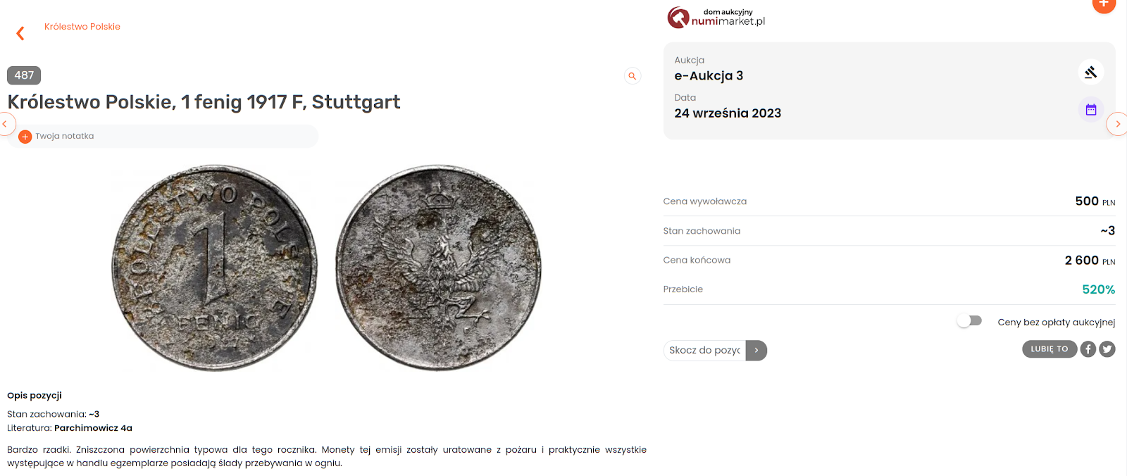View the coin reverse eagle image

[x=438, y=268]
